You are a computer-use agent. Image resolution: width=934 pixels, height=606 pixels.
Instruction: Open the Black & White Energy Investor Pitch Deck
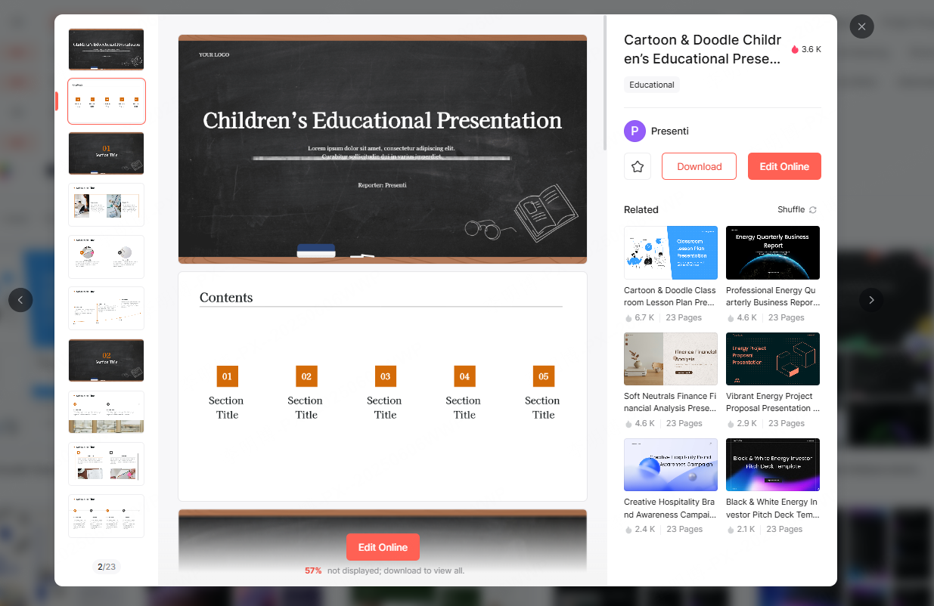(x=772, y=464)
